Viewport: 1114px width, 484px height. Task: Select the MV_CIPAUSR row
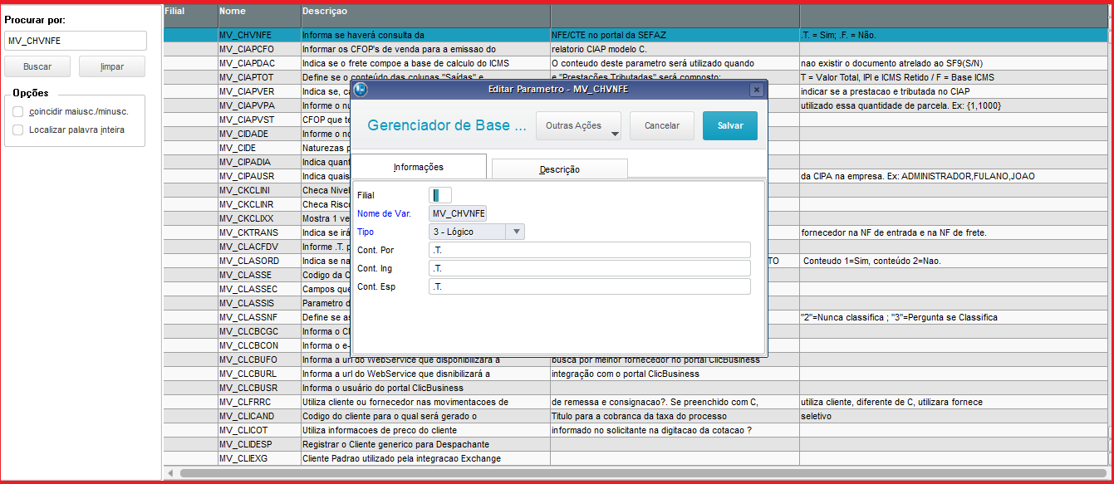point(636,176)
